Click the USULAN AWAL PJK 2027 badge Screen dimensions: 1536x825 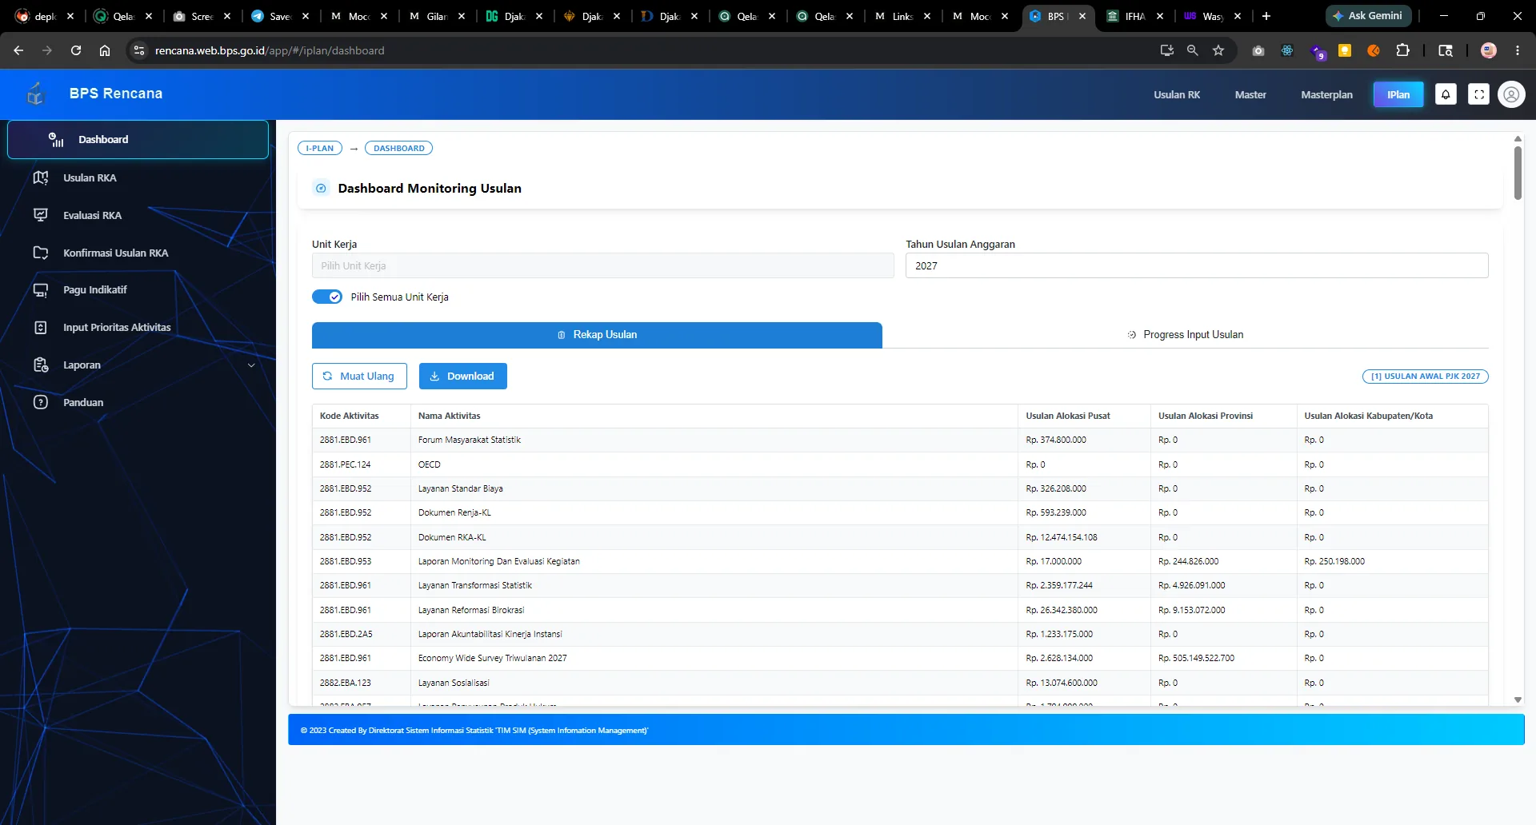click(x=1425, y=376)
